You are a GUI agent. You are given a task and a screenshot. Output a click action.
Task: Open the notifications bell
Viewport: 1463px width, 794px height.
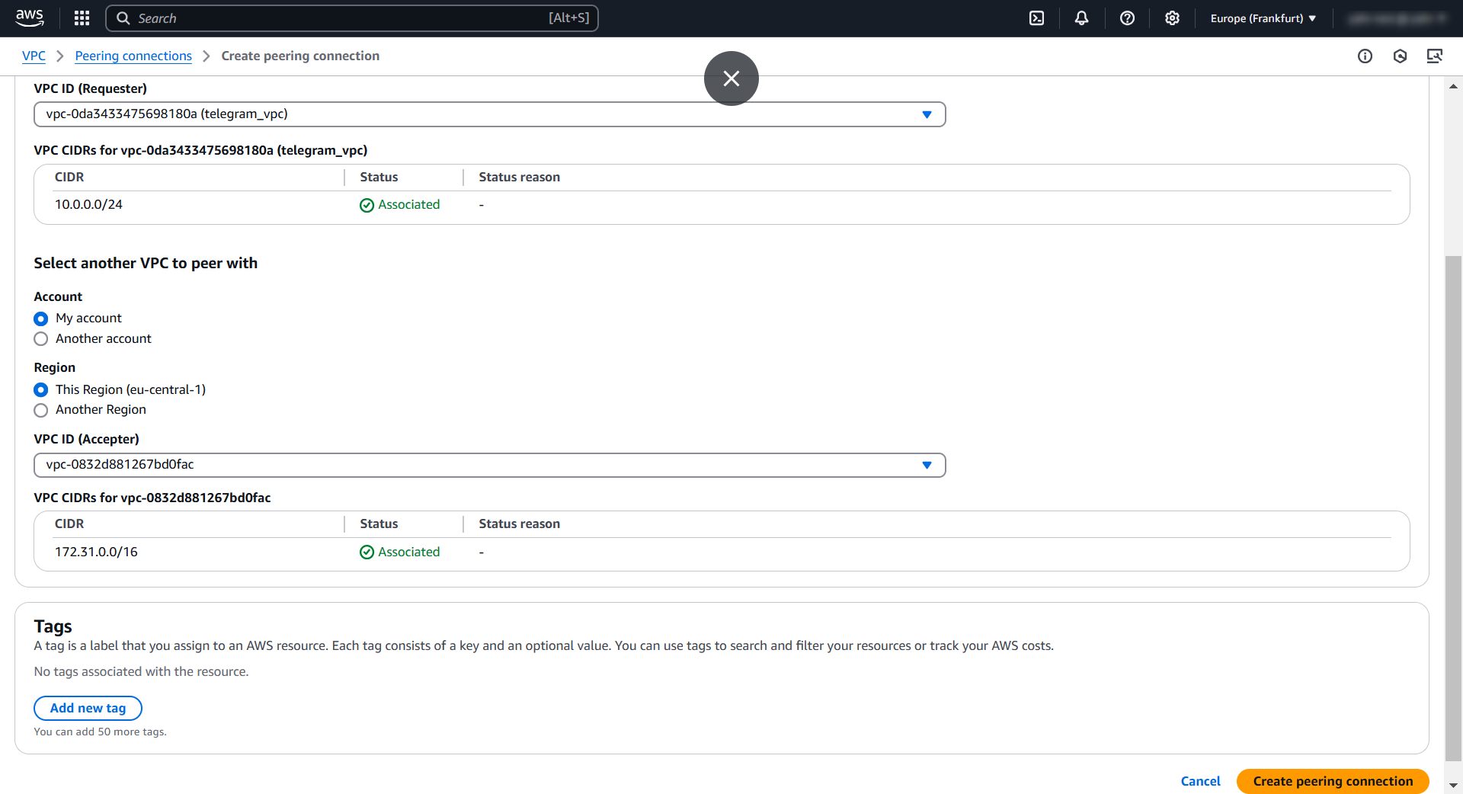pos(1081,18)
